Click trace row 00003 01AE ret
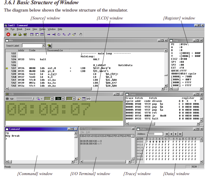This screenshot has height=177, width=214. click(x=162, y=113)
